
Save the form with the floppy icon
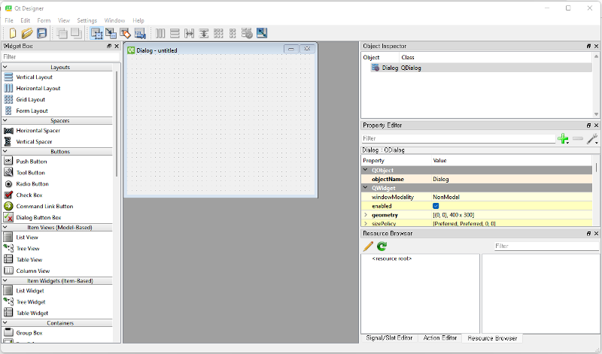click(x=41, y=33)
